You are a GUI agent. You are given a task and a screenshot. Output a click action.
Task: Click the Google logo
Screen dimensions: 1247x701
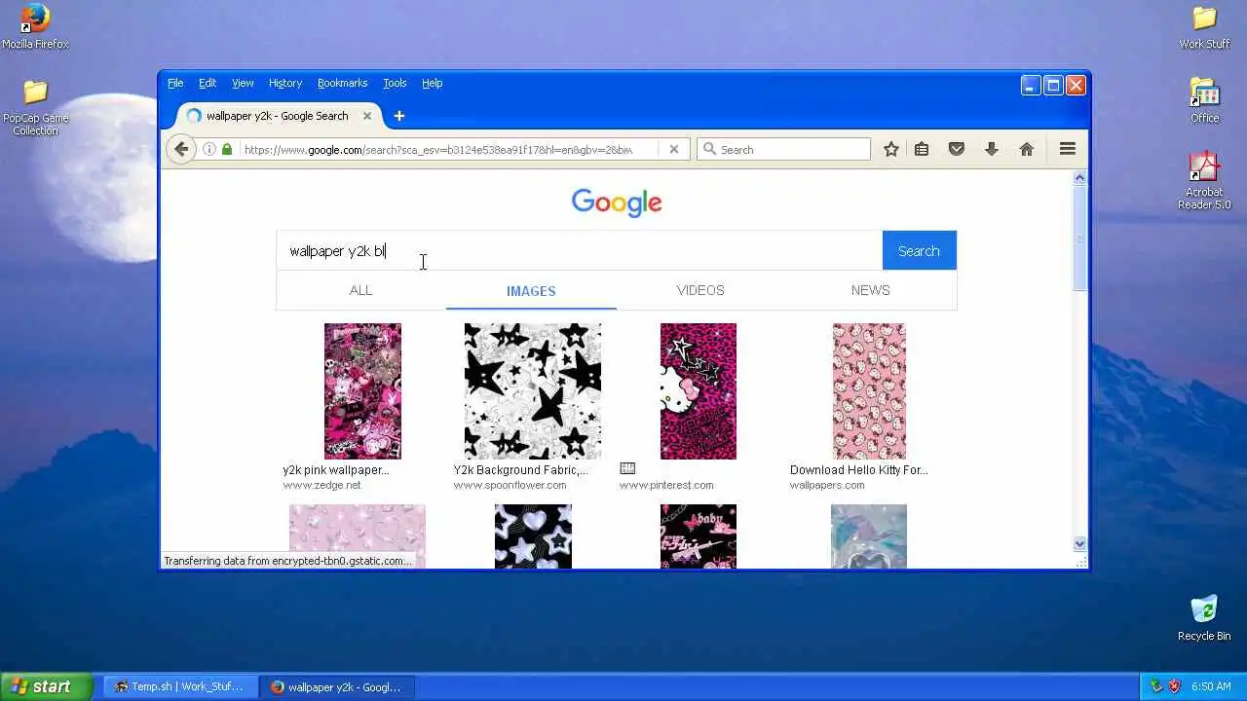(x=617, y=203)
